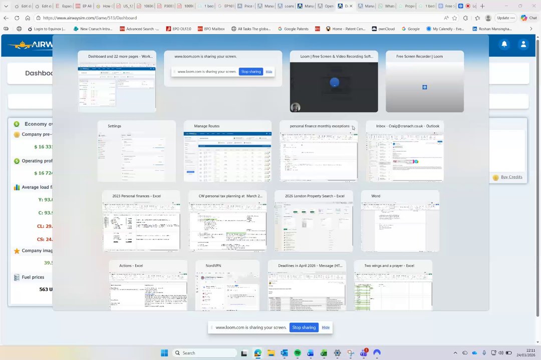Screen dimensions: 541x360
Task: Switch to the Word window thumbnail
Action: tap(400, 221)
